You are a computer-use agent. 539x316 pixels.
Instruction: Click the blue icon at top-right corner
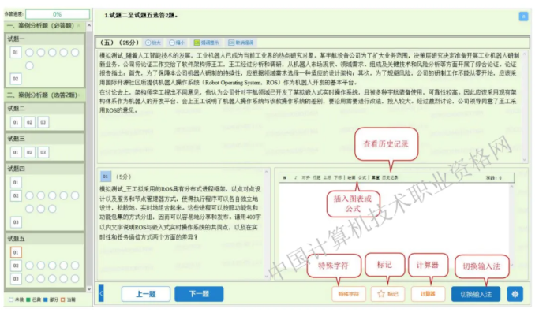coord(523,16)
